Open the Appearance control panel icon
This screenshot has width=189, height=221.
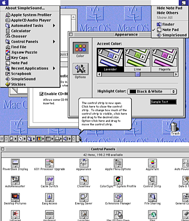point(84,163)
